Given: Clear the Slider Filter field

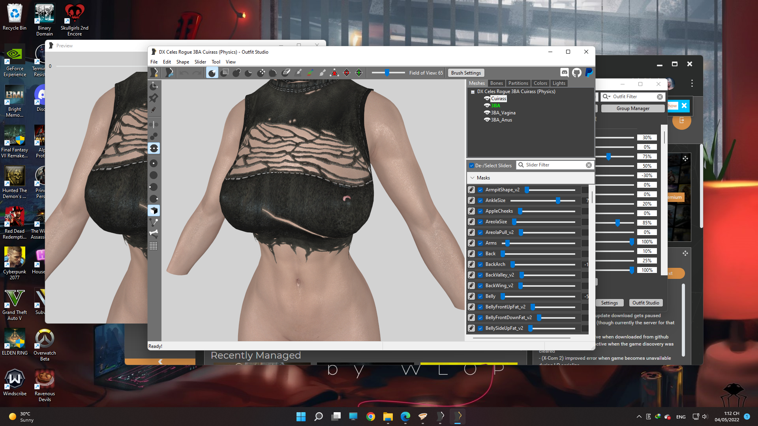Looking at the screenshot, I should click(589, 165).
